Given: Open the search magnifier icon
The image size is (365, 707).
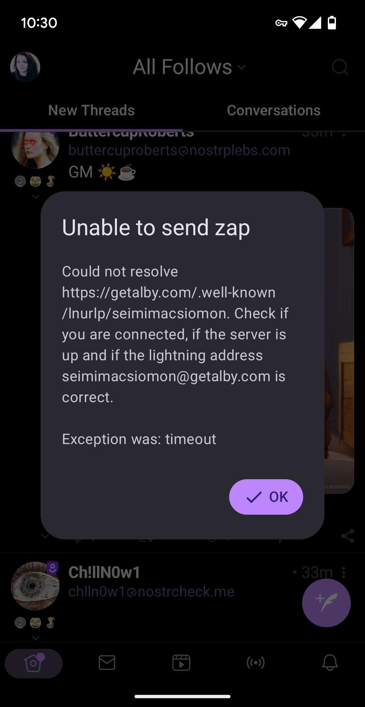Looking at the screenshot, I should point(340,67).
